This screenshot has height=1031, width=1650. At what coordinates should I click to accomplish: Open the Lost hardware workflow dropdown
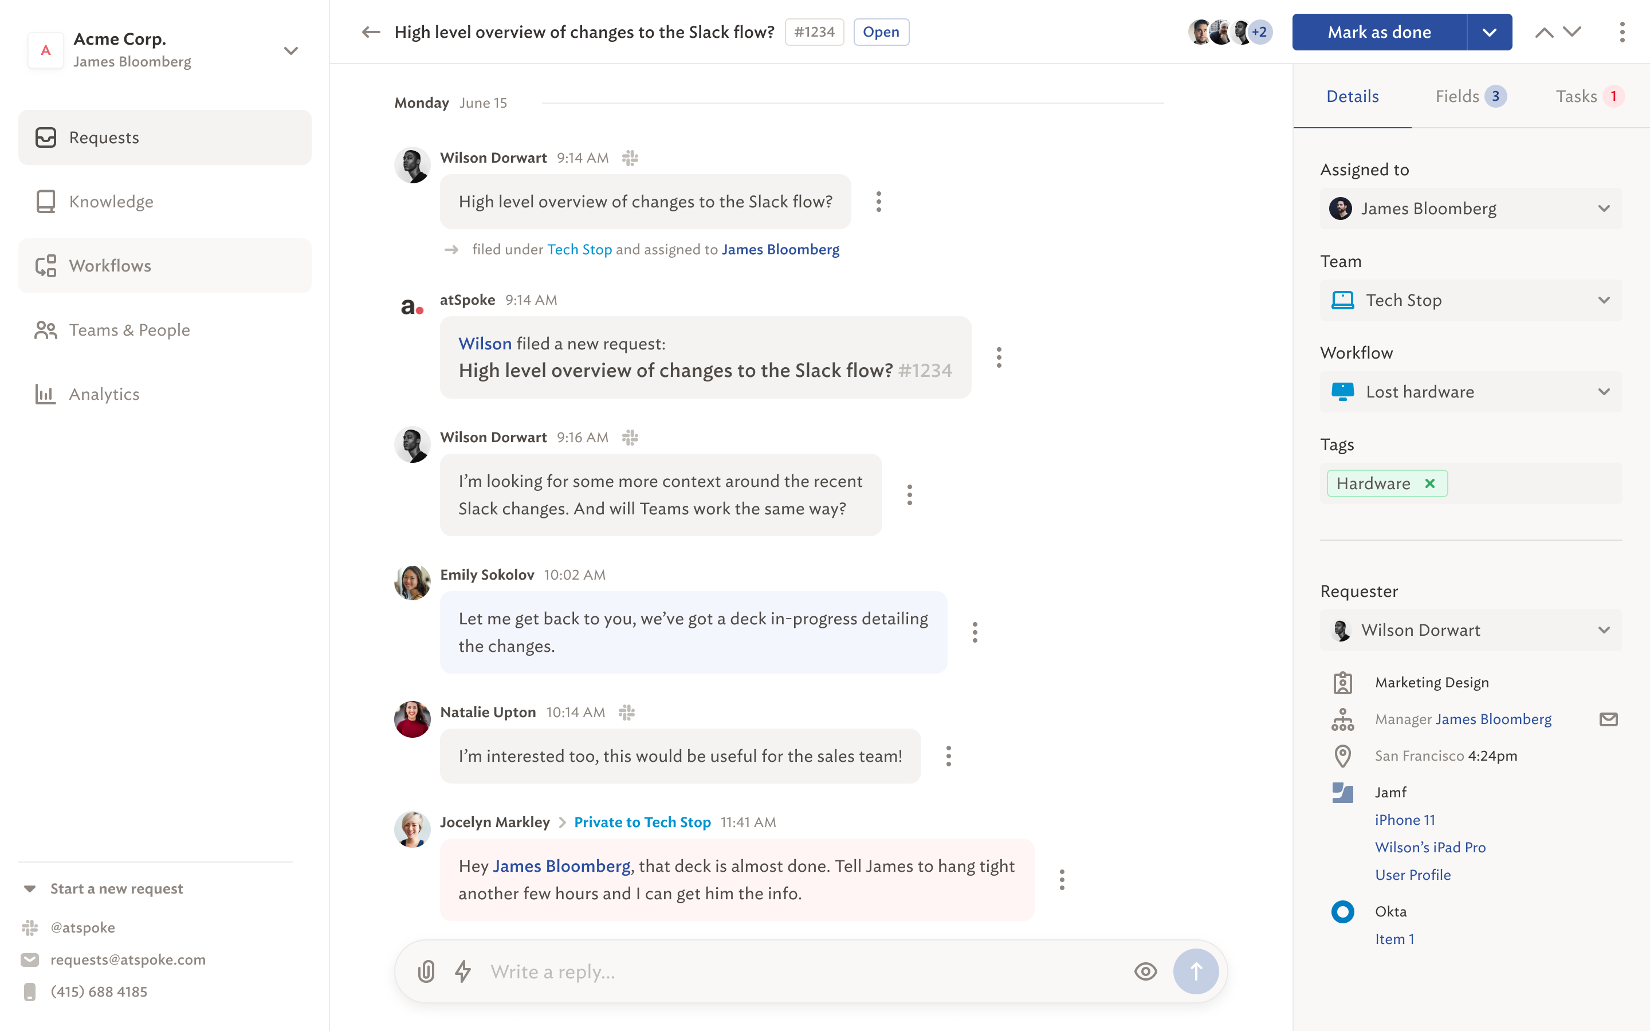(1603, 392)
